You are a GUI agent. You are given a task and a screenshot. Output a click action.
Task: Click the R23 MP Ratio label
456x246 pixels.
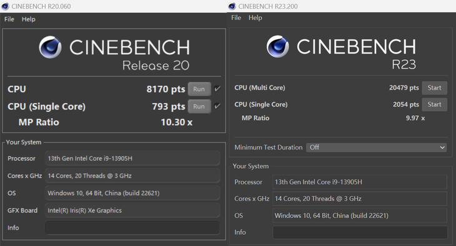(x=255, y=118)
